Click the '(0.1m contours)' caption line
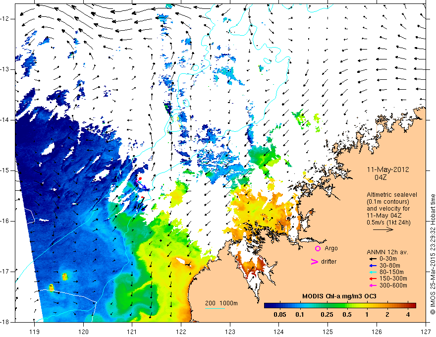Image resolution: width=436 pixels, height=337 pixels. 388,202
